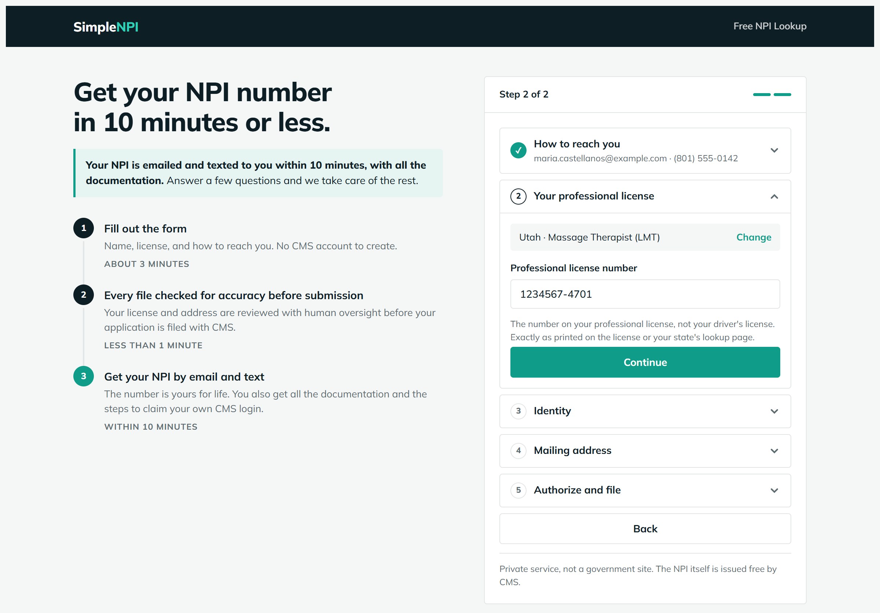The image size is (880, 613).
Task: Click the step 2 badge for Every file checked
Action: 84,295
